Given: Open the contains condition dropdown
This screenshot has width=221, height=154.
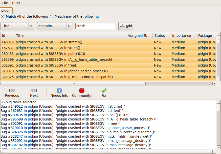Looking at the screenshot, I should tap(55, 26).
